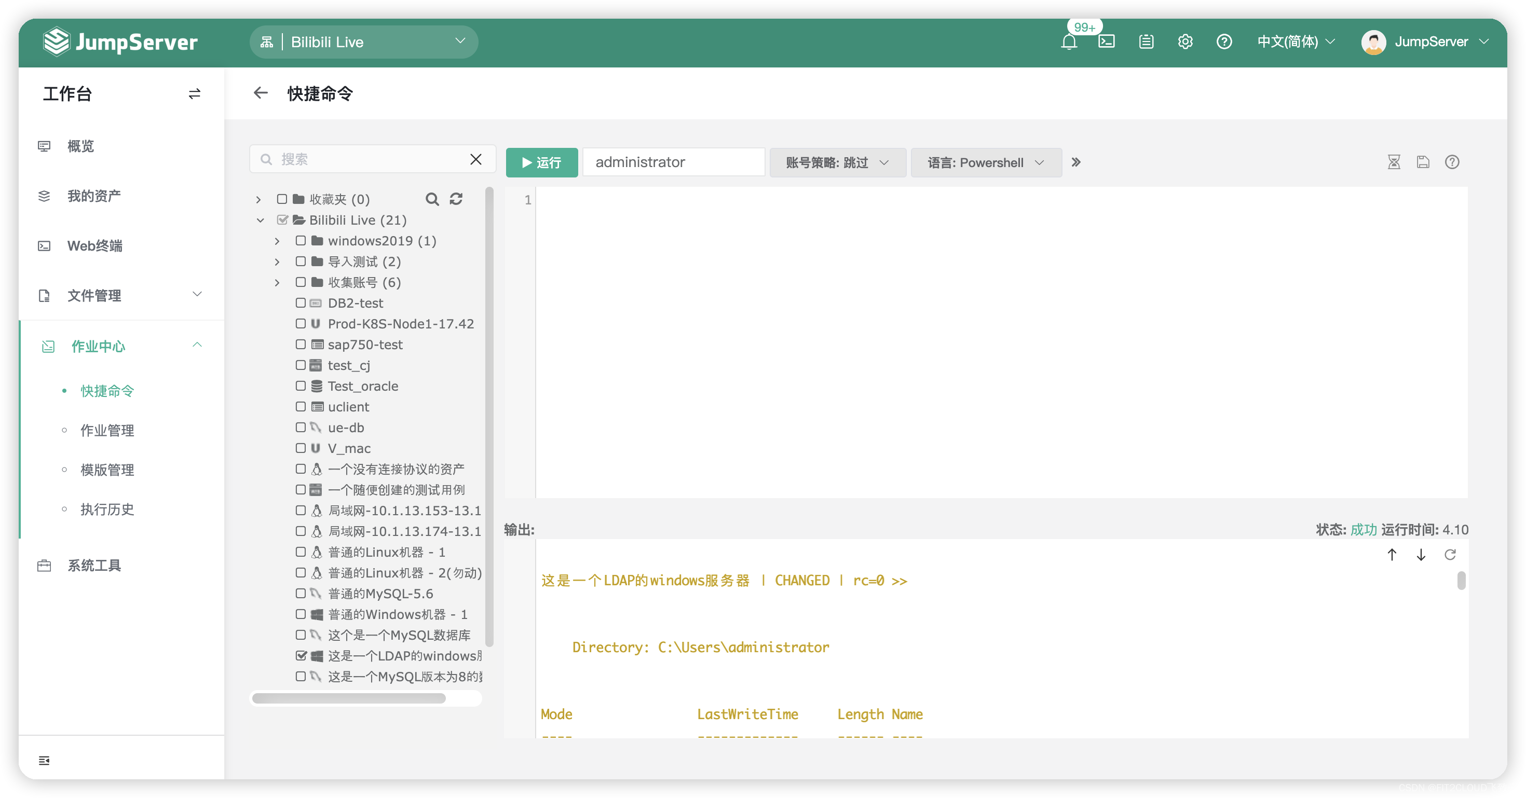1526x798 pixels.
Task: Click the save icon above the editor
Action: (x=1423, y=162)
